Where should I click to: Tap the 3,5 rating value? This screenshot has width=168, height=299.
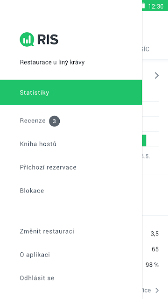pyautogui.click(x=154, y=234)
